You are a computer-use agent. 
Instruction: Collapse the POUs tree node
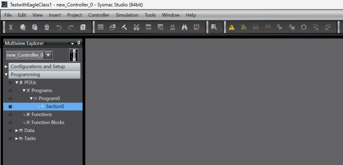click(x=17, y=82)
